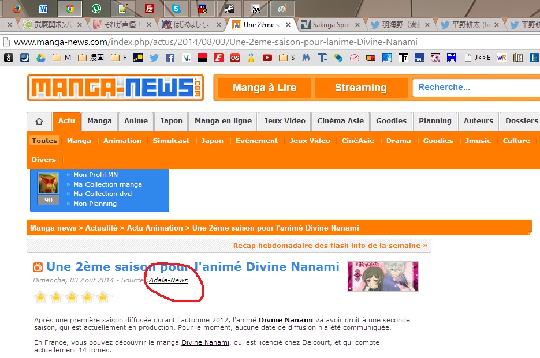Click the orange article category icon beside the headline
The height and width of the screenshot is (358, 540).
[x=38, y=267]
